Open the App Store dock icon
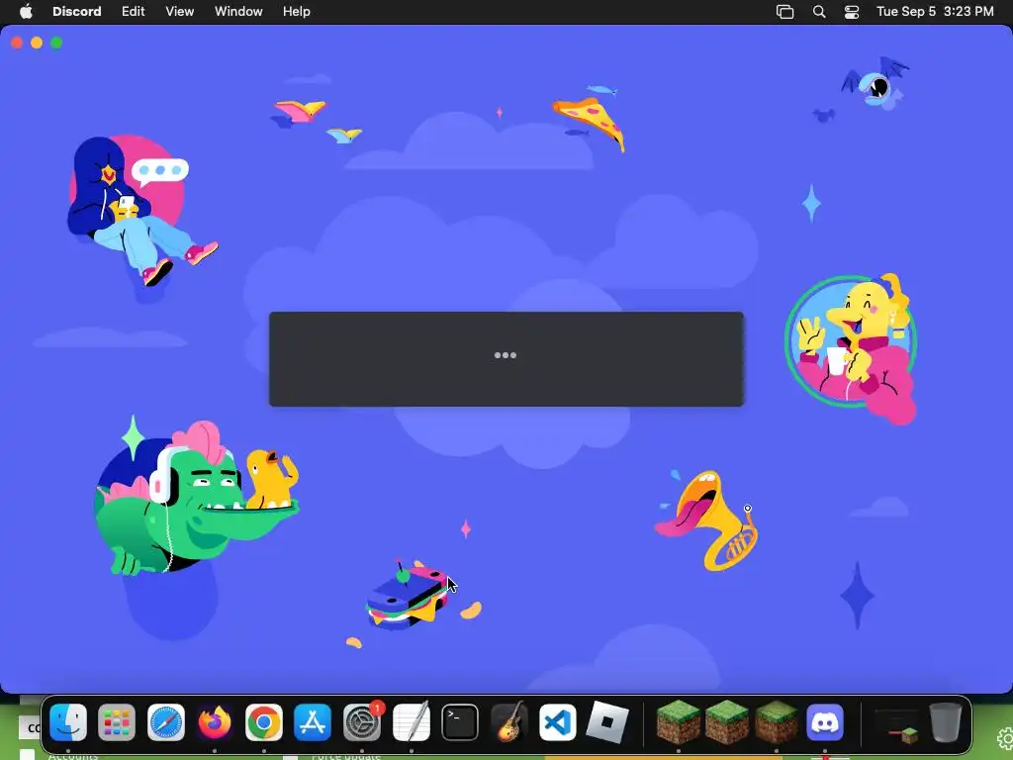Image resolution: width=1013 pixels, height=760 pixels. tap(313, 721)
